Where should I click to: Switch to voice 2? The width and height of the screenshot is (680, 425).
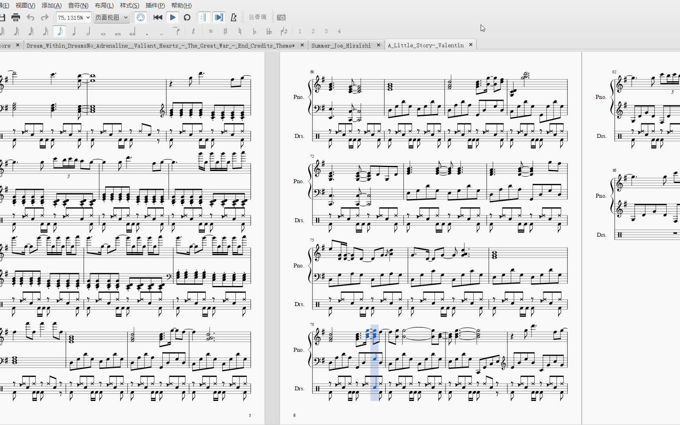[x=313, y=31]
